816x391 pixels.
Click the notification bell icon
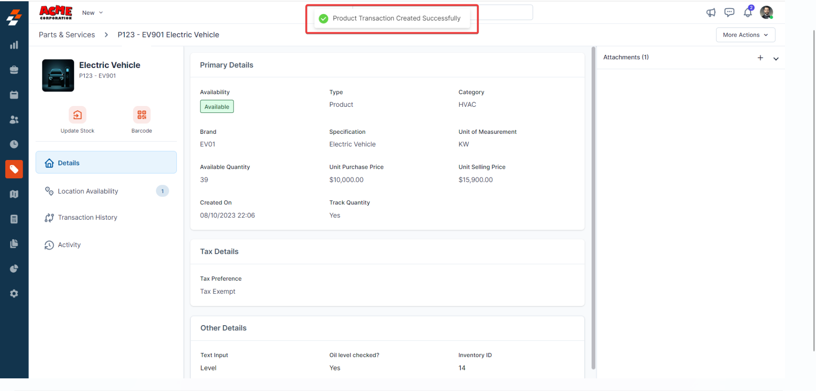tap(747, 13)
